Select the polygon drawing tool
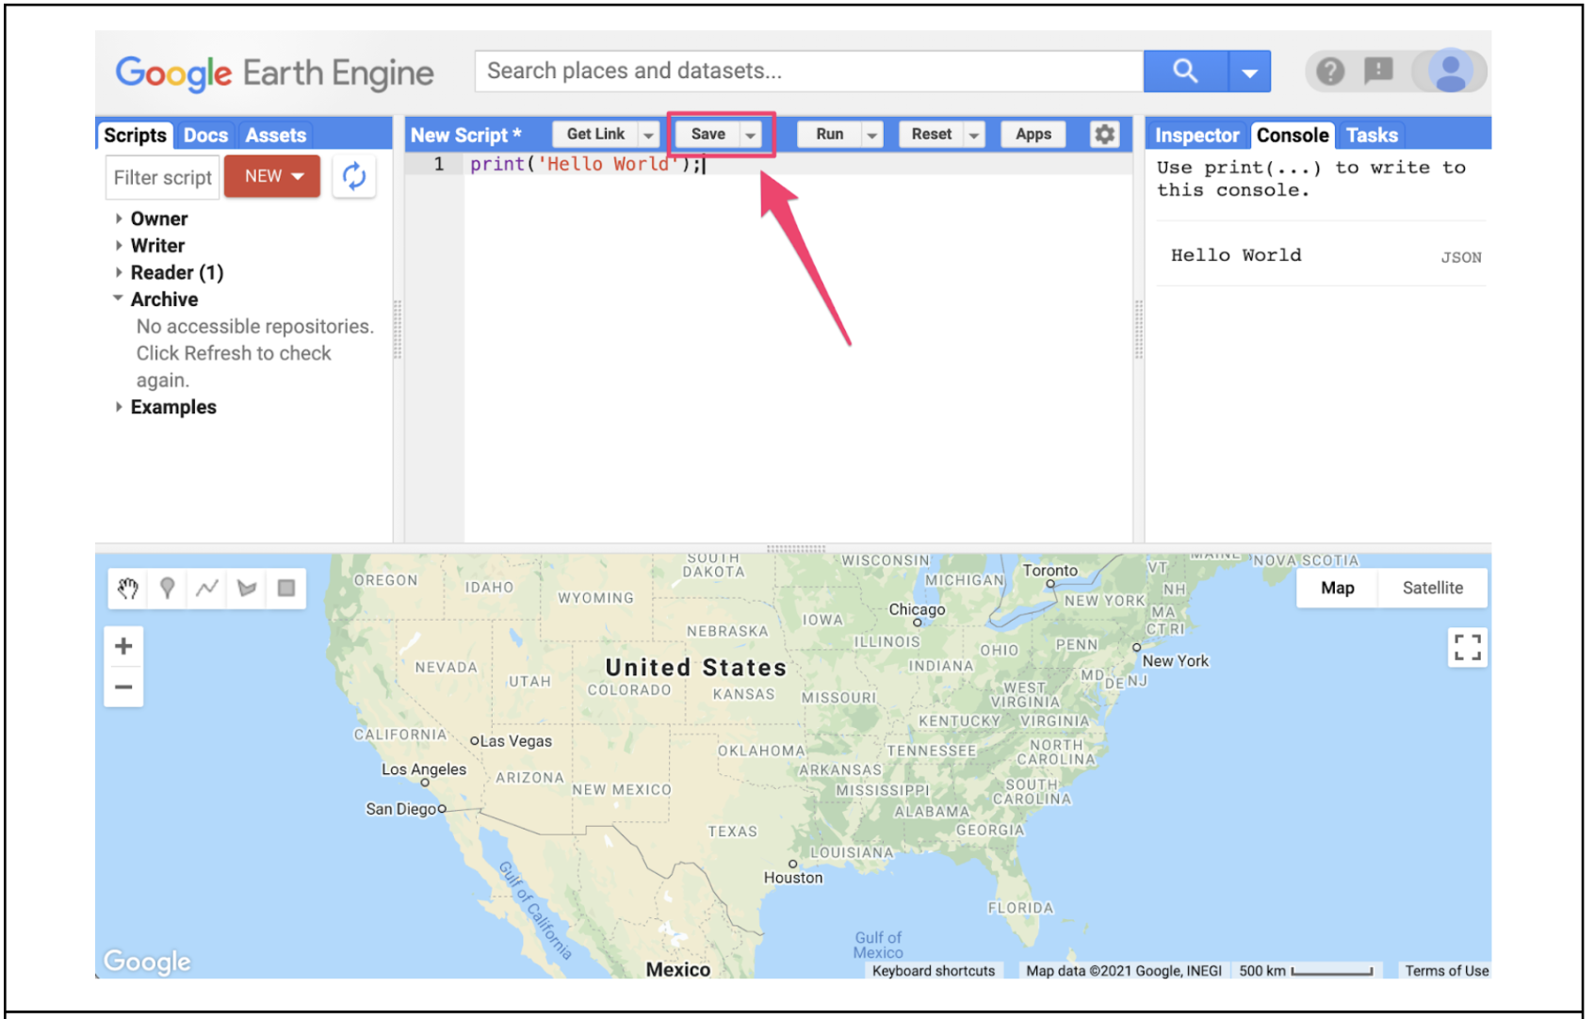 246,588
